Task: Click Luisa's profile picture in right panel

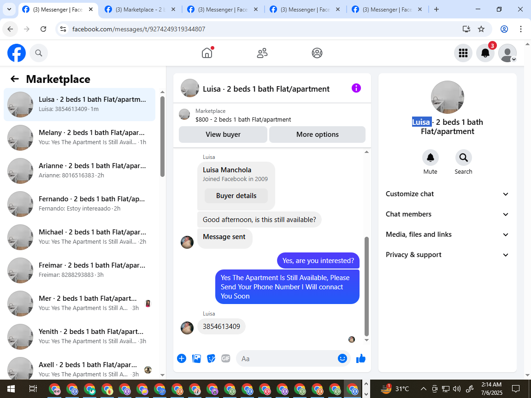Action: pos(448,97)
